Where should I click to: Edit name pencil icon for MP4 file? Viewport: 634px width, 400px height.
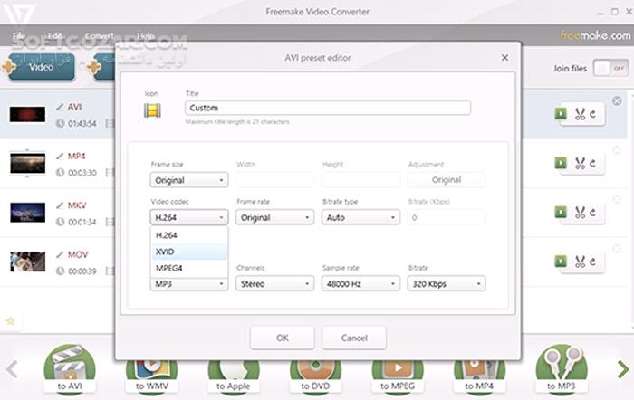pos(60,156)
